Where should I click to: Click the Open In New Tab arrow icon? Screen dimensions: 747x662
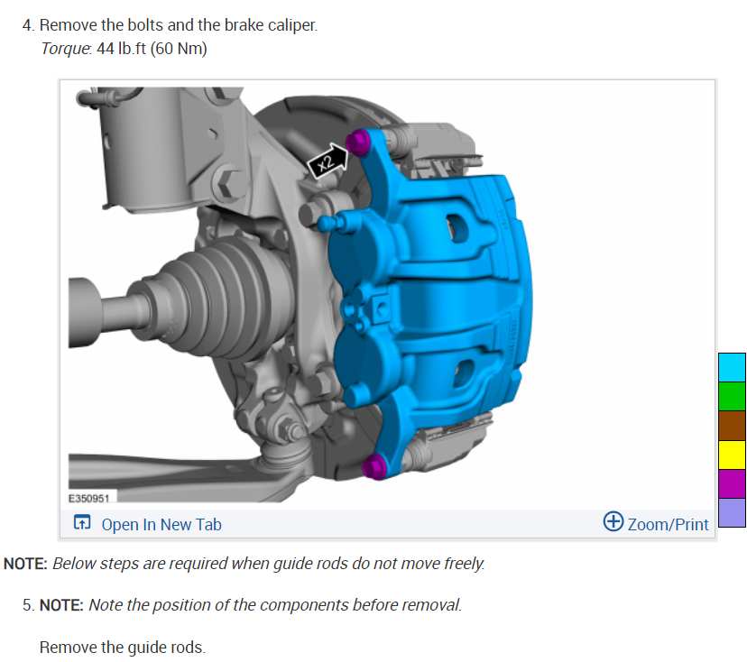82,522
